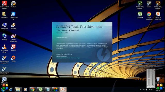Viewport: 165px width, 92px height.
Task: Click the Show desktop strip
Action: point(164,89)
